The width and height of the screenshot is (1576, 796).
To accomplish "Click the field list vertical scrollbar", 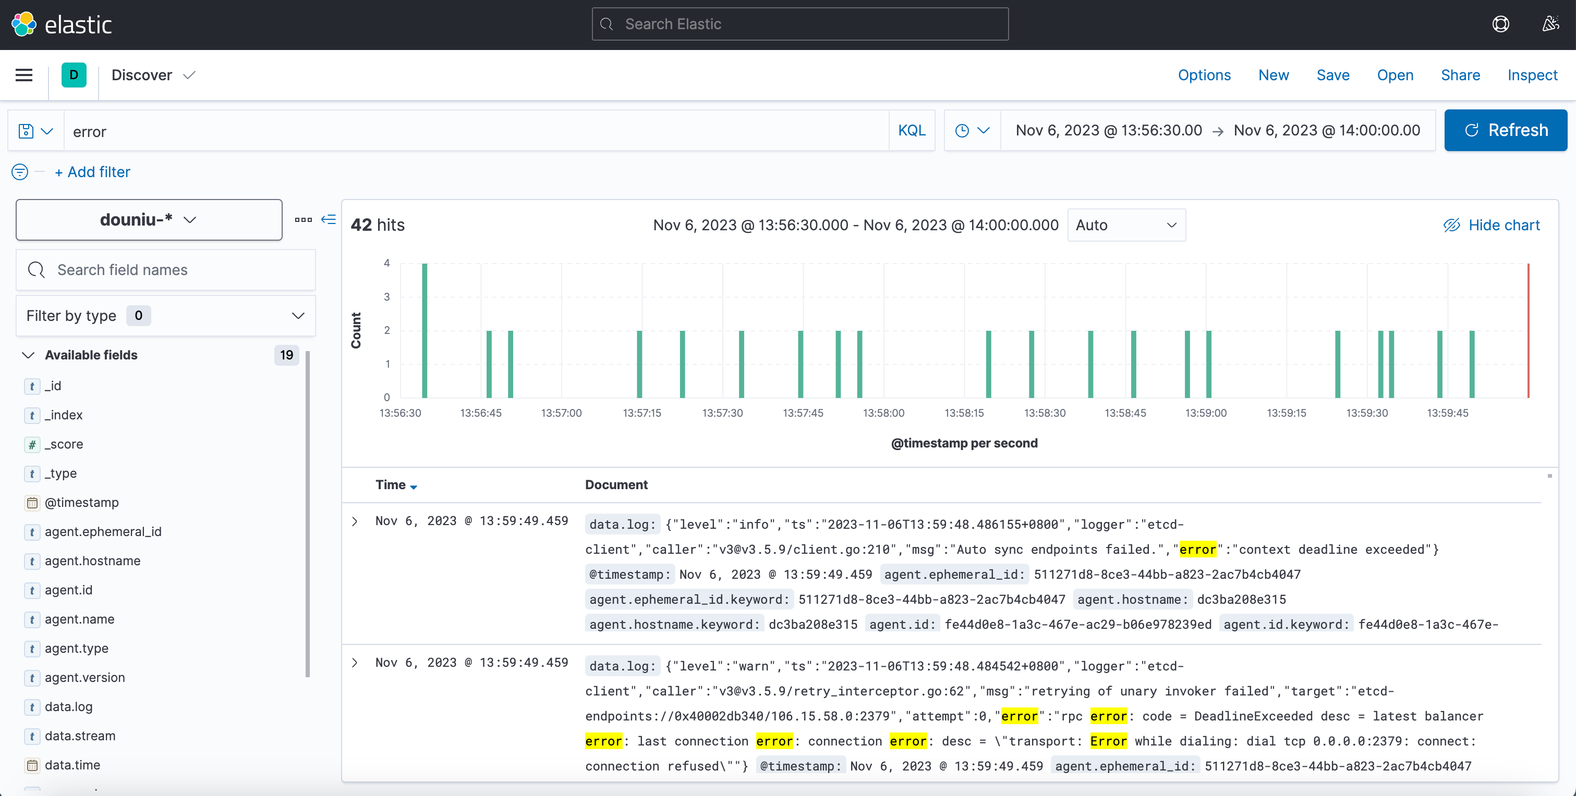I will coord(308,514).
